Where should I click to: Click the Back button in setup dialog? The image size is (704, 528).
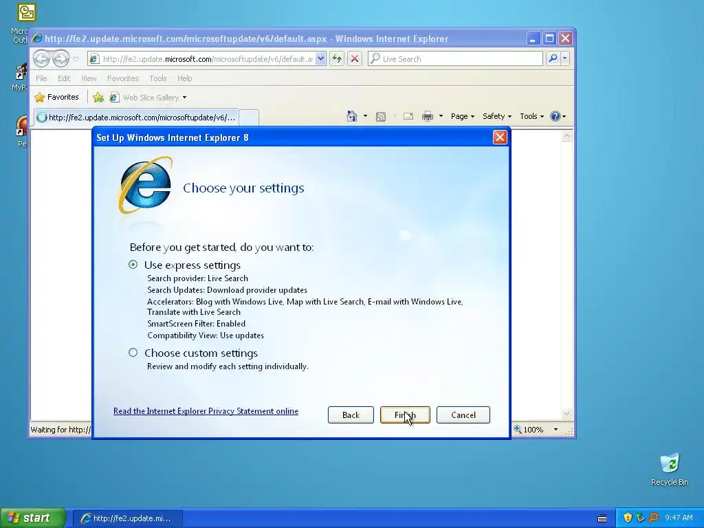point(351,415)
